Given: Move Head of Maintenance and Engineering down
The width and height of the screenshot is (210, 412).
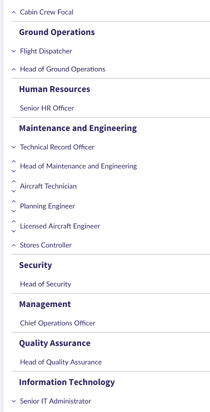Looking at the screenshot, I should pyautogui.click(x=14, y=171).
